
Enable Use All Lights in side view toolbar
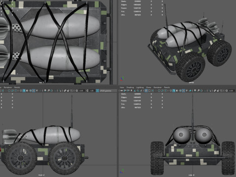pyautogui.click(x=187, y=90)
